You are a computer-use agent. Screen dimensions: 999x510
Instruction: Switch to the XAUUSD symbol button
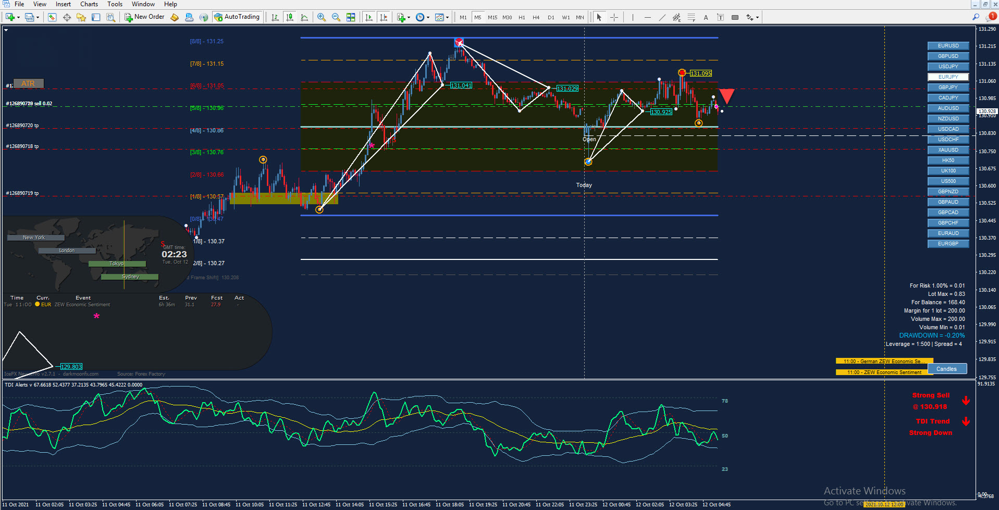click(948, 150)
